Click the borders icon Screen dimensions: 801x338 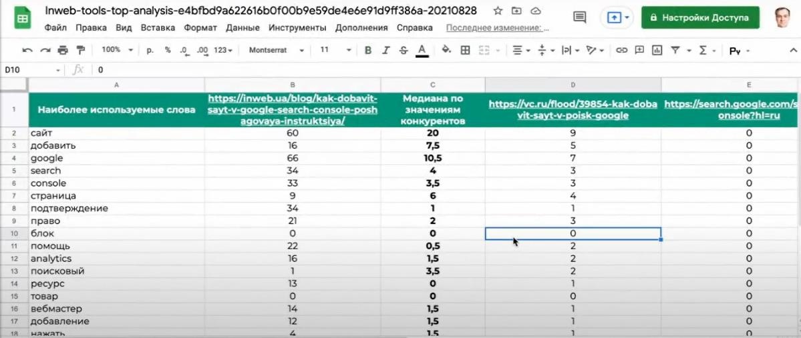(466, 51)
